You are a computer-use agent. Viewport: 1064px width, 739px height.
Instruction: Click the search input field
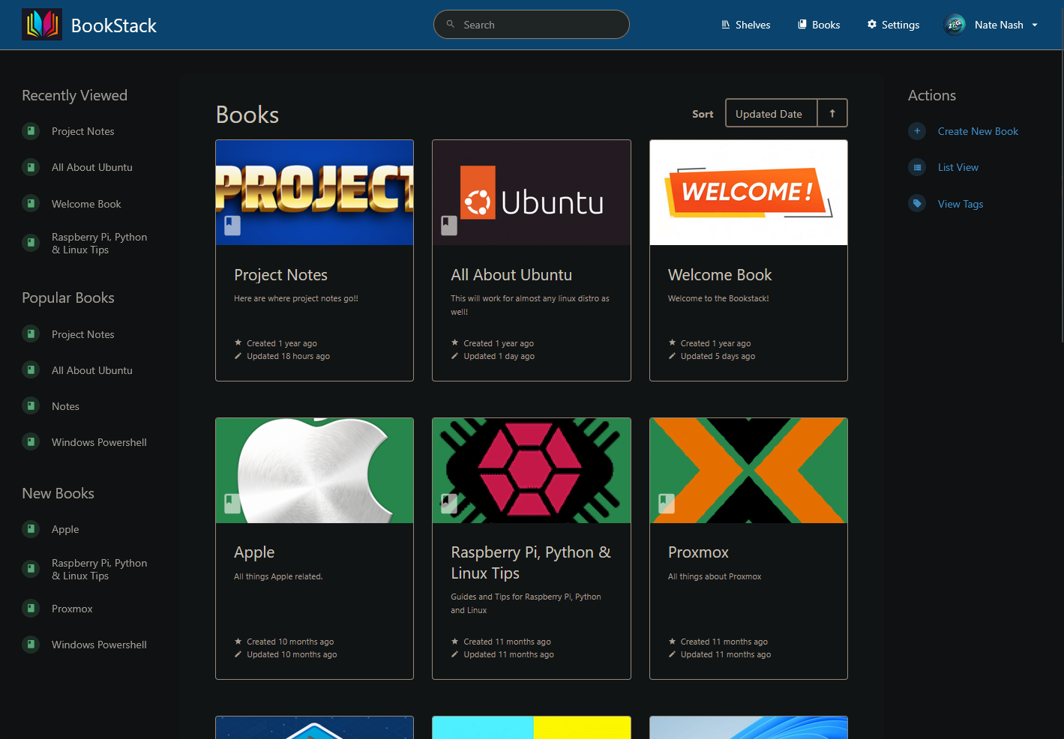point(532,24)
